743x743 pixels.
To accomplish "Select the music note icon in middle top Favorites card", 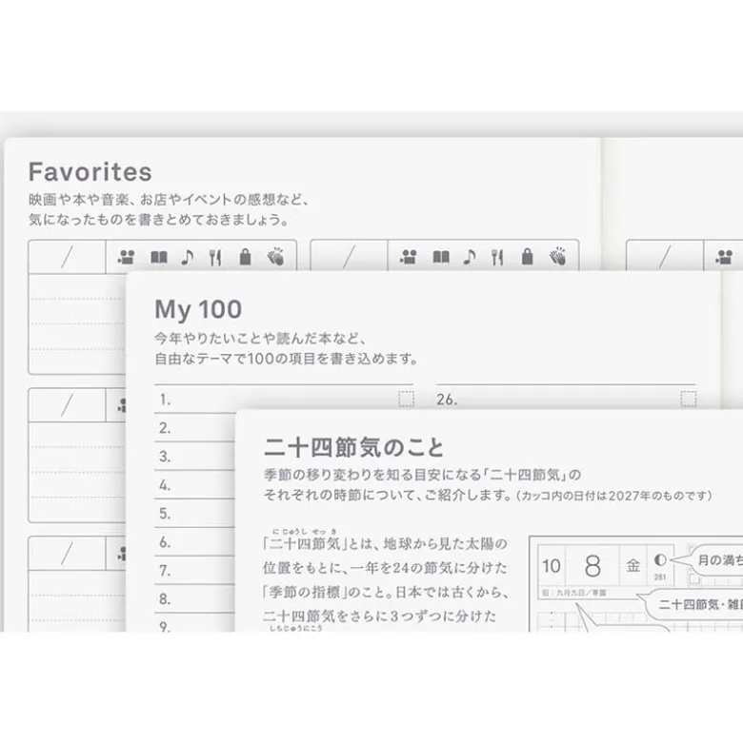I will (470, 257).
